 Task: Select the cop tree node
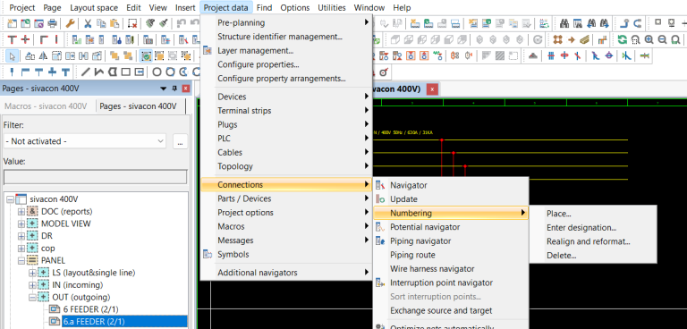point(47,249)
